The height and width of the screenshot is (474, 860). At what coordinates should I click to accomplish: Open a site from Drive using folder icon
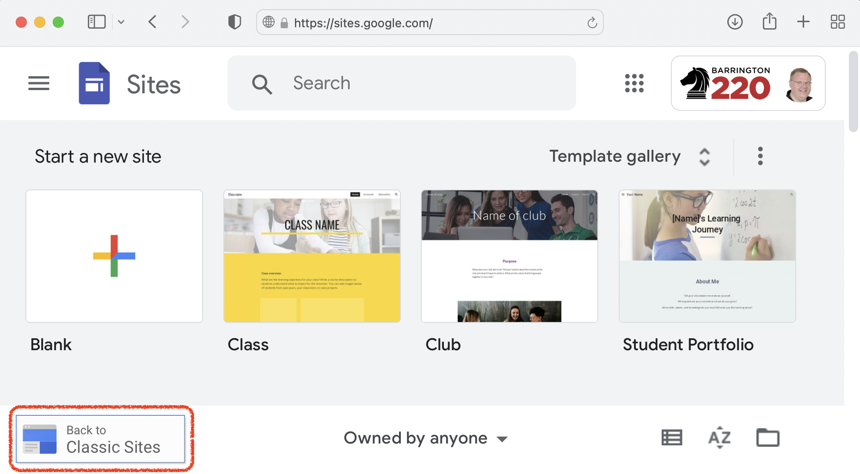click(x=768, y=438)
